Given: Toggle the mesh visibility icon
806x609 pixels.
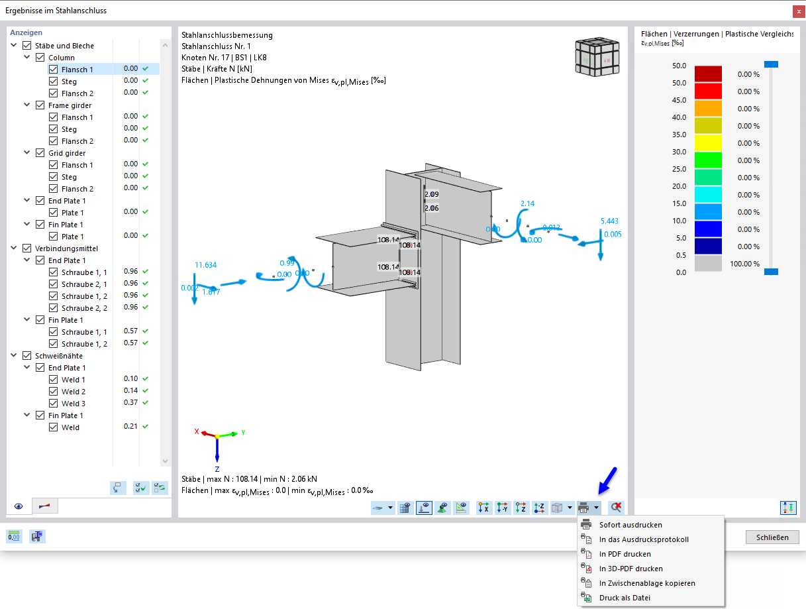Looking at the screenshot, I should click(x=405, y=508).
